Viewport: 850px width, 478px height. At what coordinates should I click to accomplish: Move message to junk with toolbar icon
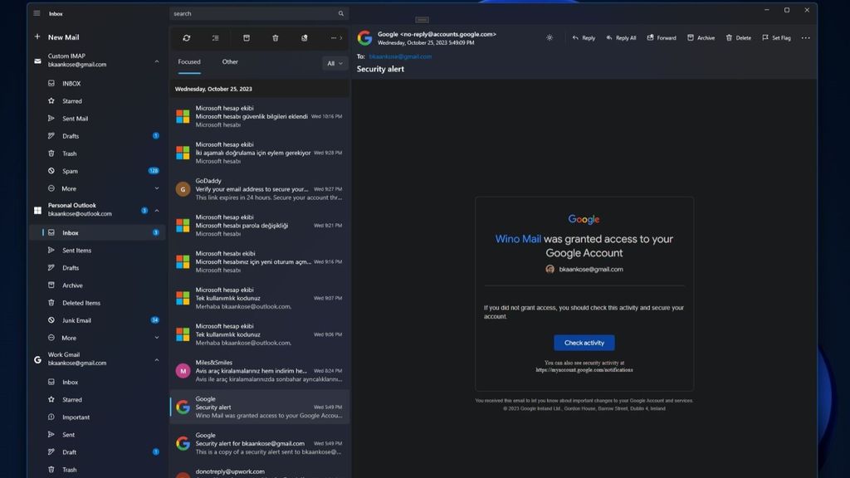tap(304, 37)
